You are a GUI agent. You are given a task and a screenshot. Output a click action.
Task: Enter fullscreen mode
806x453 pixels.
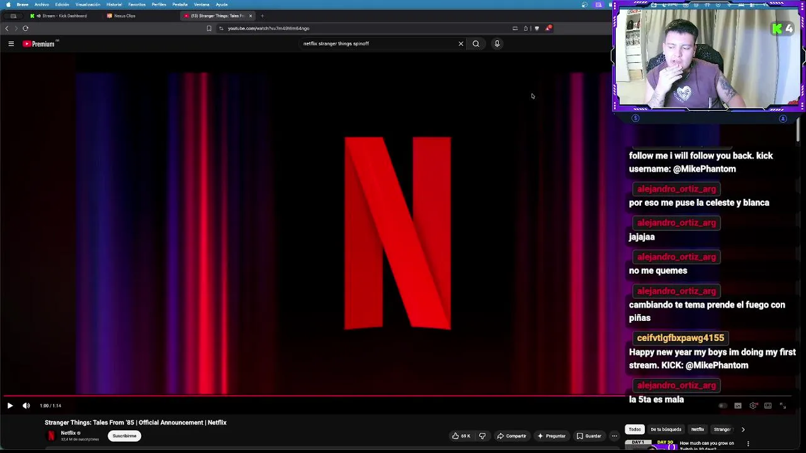(x=783, y=406)
